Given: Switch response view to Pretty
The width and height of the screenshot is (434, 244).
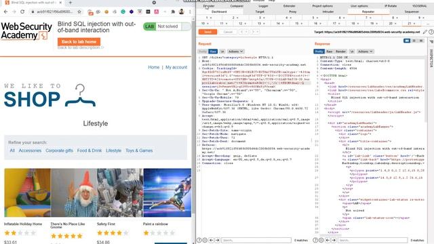Looking at the screenshot, I should (319, 52).
